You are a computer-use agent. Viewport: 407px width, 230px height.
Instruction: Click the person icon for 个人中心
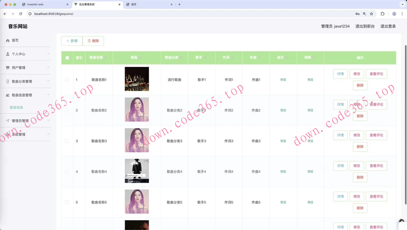click(x=8, y=54)
